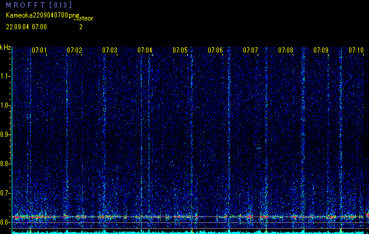This screenshot has width=369, height=234.
Task: Select the 07:10 time marker
Action: point(356,50)
